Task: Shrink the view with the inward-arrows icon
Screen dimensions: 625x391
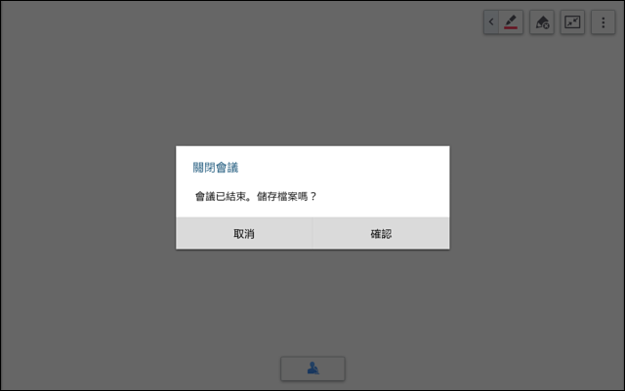Action: (x=572, y=22)
